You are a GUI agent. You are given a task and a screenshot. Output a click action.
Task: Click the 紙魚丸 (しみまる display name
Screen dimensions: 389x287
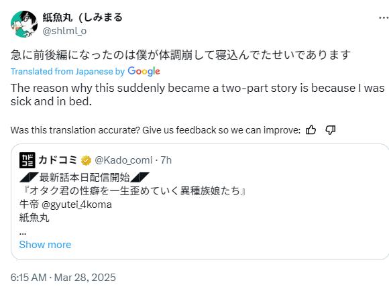pyautogui.click(x=82, y=17)
